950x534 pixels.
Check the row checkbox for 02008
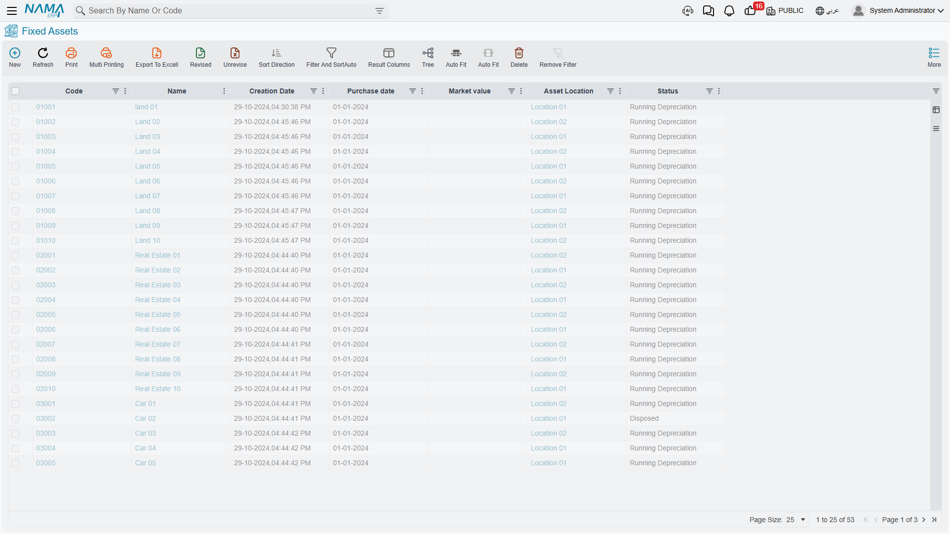pyautogui.click(x=15, y=359)
